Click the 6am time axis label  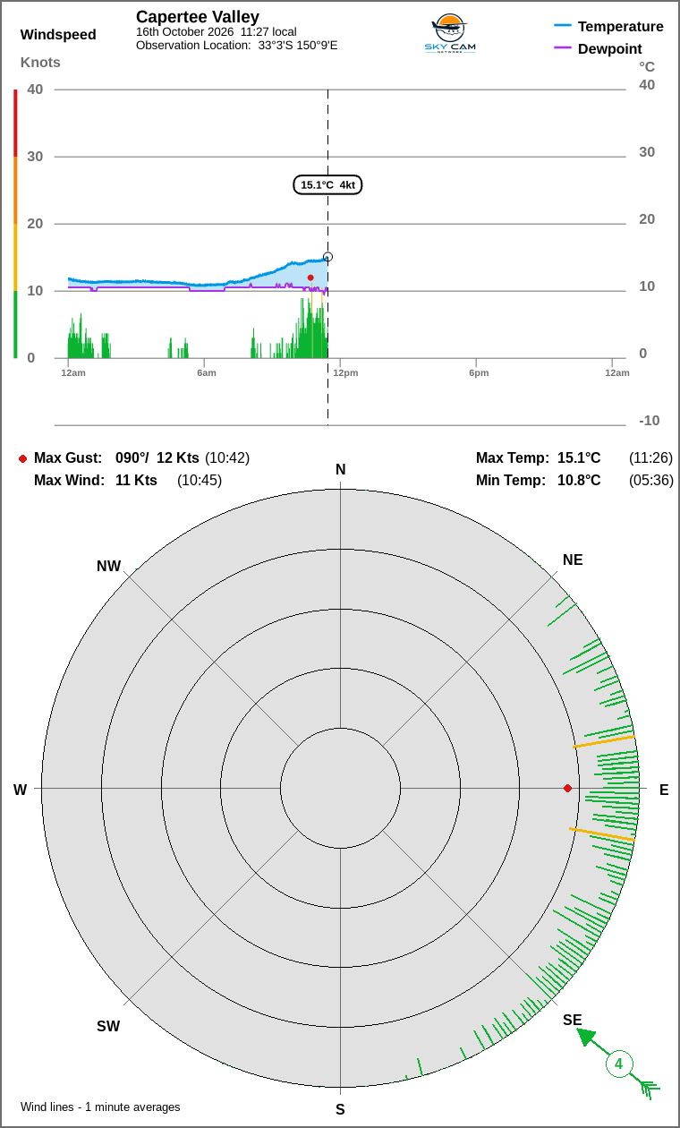[207, 372]
